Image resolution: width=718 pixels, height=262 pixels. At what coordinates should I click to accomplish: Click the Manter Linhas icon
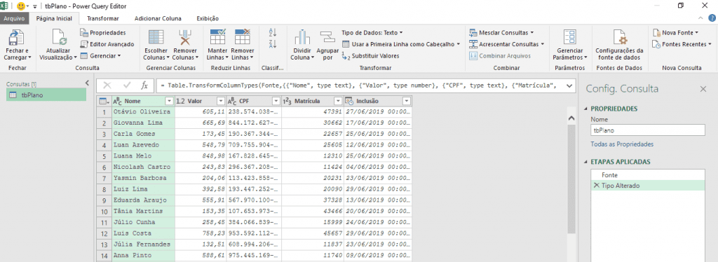point(217,37)
